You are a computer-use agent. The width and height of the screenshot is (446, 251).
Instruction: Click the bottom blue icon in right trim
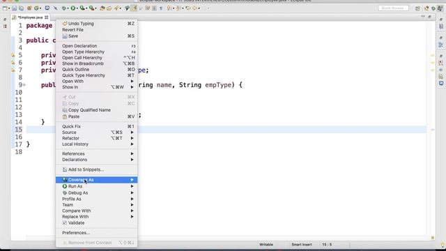441,83
